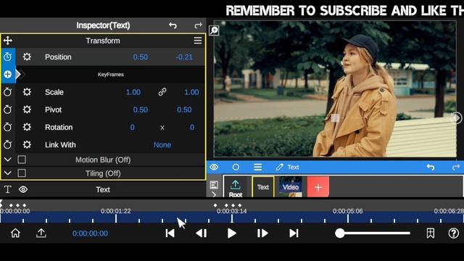The height and width of the screenshot is (261, 464).
Task: Open Link With None dropdown
Action: point(162,145)
